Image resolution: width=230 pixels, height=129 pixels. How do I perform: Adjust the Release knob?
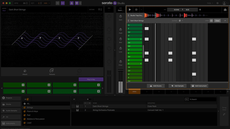click(x=52, y=71)
